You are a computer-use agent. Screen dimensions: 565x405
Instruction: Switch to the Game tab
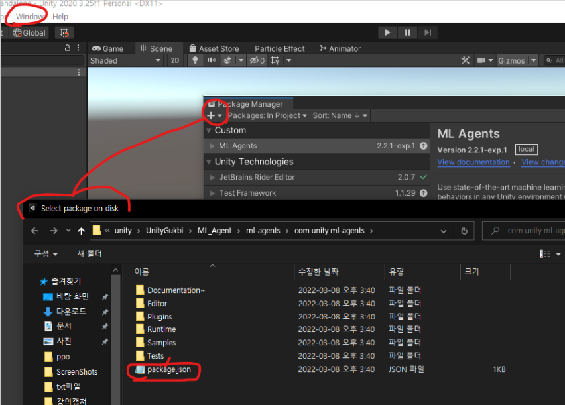[x=107, y=48]
